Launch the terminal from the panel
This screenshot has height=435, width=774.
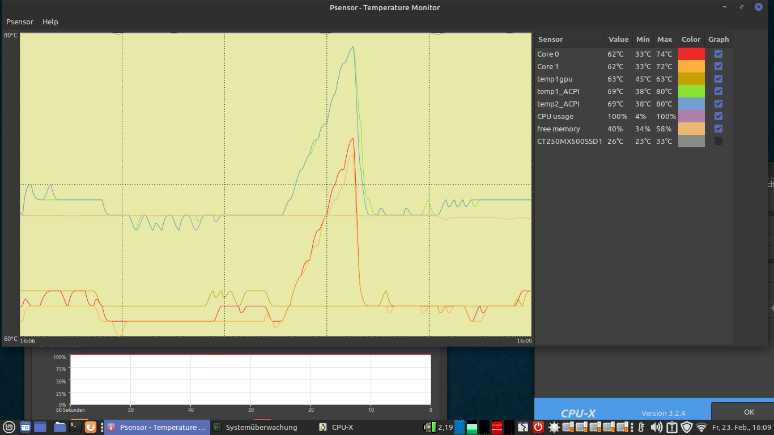pos(75,427)
